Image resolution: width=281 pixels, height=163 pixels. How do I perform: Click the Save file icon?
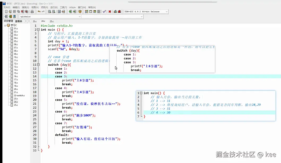point(14,11)
